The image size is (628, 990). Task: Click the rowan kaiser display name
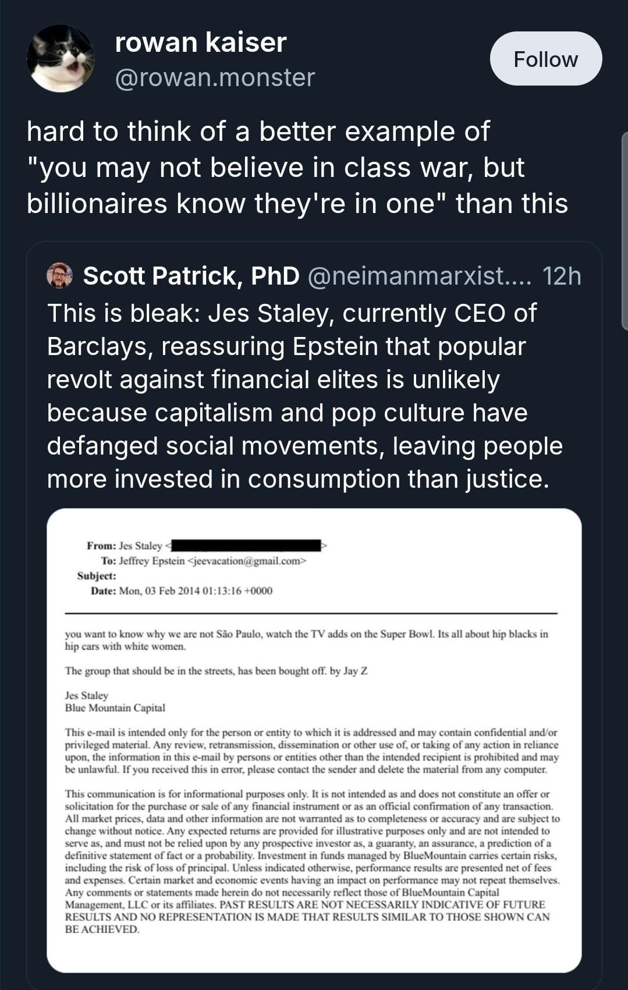point(201,42)
